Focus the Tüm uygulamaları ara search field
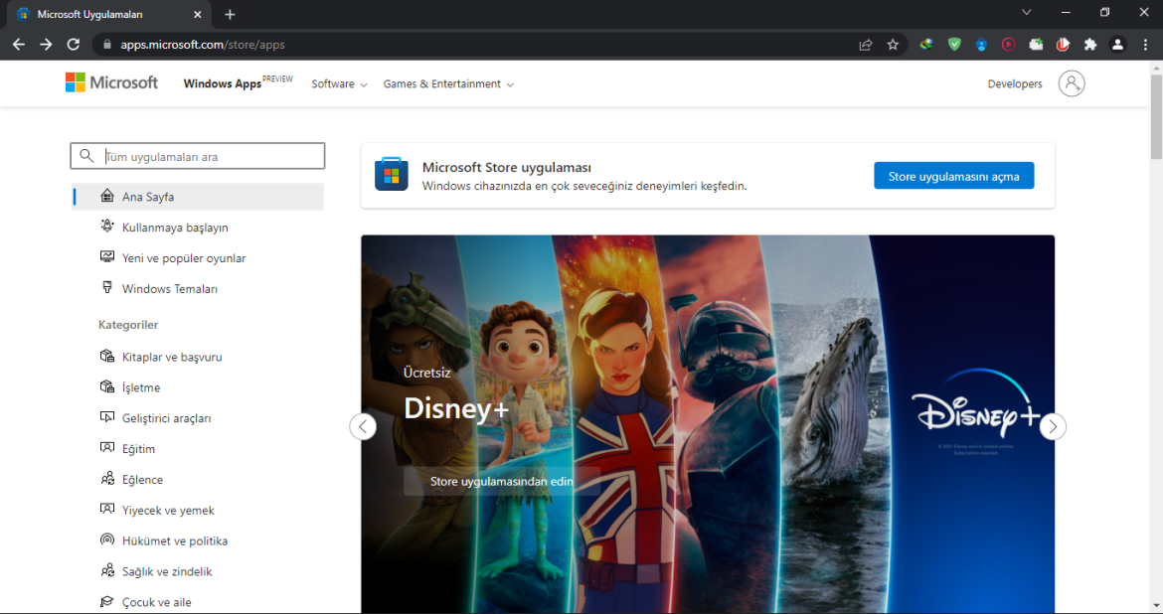1163x614 pixels. point(197,156)
